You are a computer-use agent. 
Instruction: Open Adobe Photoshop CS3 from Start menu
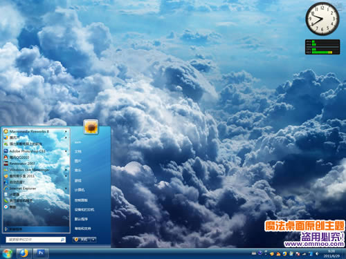pos(36,151)
